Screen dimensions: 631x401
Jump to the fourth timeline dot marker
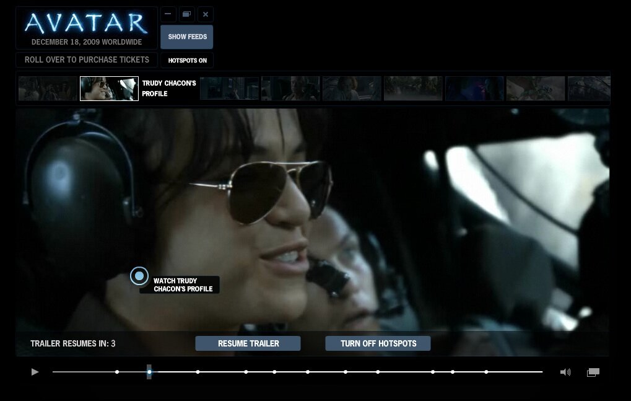pos(246,372)
